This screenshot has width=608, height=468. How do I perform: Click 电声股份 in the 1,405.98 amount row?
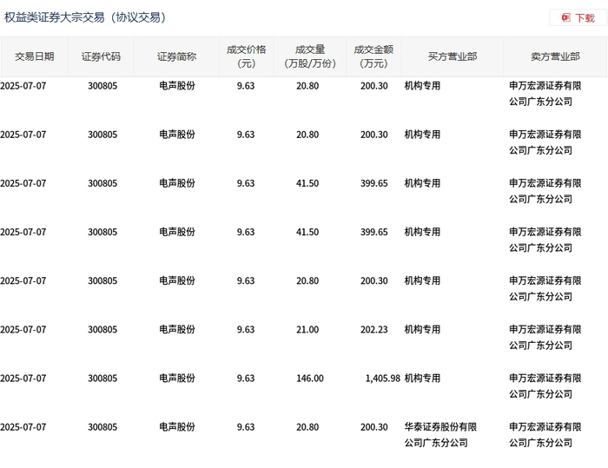pyautogui.click(x=177, y=379)
